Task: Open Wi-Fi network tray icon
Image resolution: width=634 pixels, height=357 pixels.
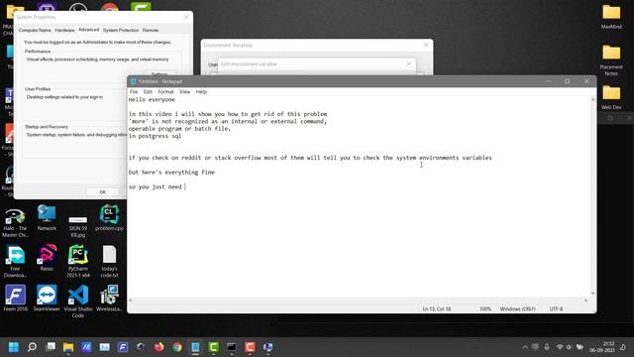Action: click(560, 347)
